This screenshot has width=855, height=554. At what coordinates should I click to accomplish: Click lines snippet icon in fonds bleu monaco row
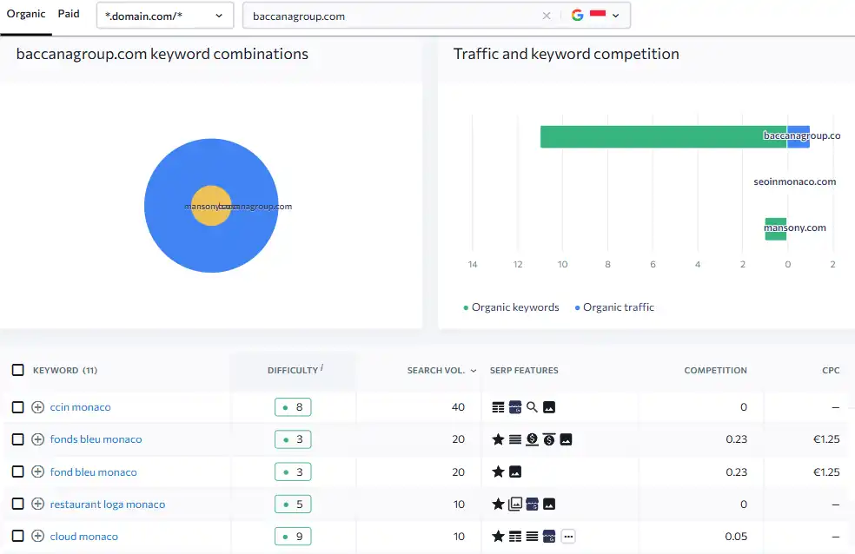pyautogui.click(x=515, y=439)
